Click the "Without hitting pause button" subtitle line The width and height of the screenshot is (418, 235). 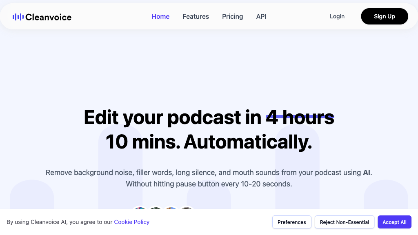click(209, 184)
